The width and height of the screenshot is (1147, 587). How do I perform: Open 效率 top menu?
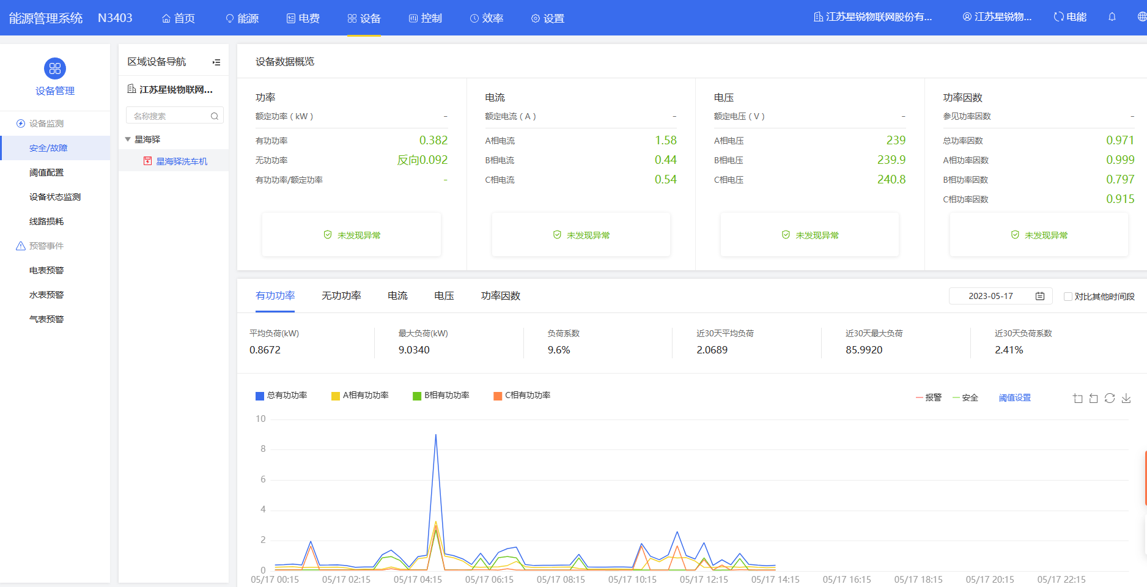tap(487, 18)
